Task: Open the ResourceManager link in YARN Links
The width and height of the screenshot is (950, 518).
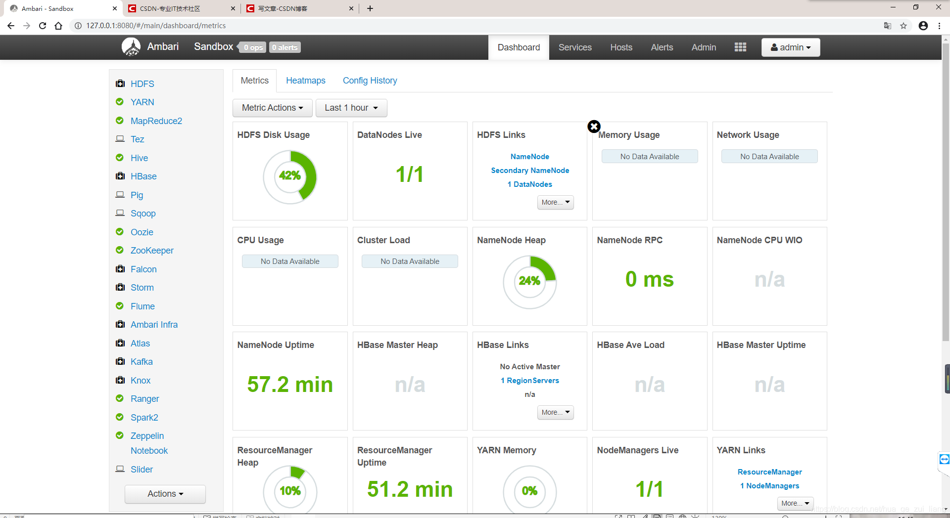Action: [770, 472]
